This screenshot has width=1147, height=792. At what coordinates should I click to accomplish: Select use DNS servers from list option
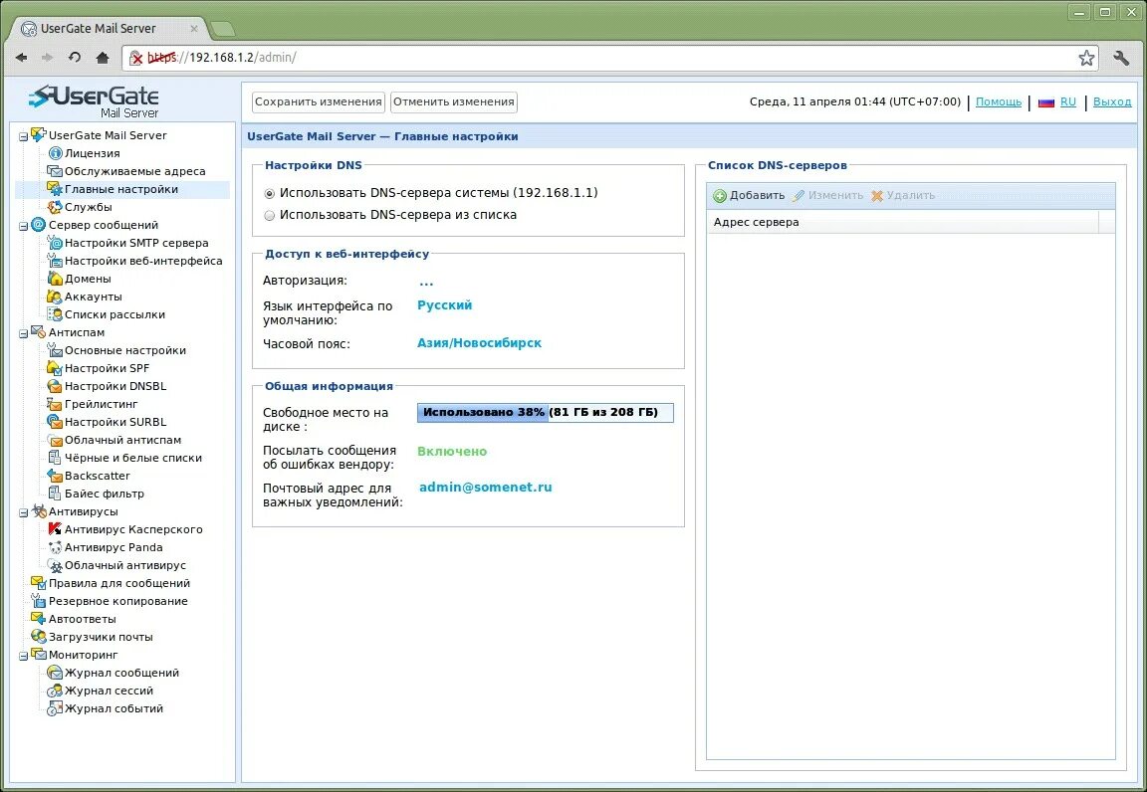269,216
